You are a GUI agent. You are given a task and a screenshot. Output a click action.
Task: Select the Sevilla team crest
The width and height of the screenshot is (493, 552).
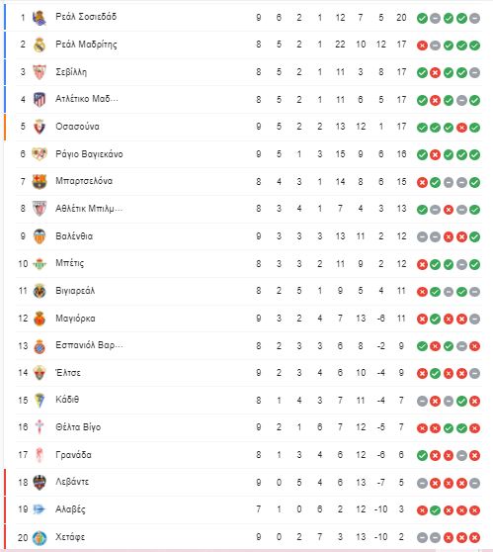[x=40, y=72]
